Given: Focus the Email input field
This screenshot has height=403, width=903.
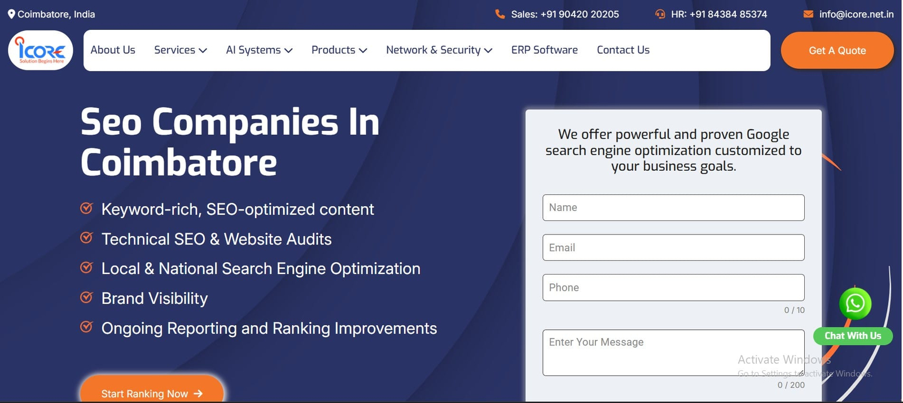Looking at the screenshot, I should (x=673, y=247).
